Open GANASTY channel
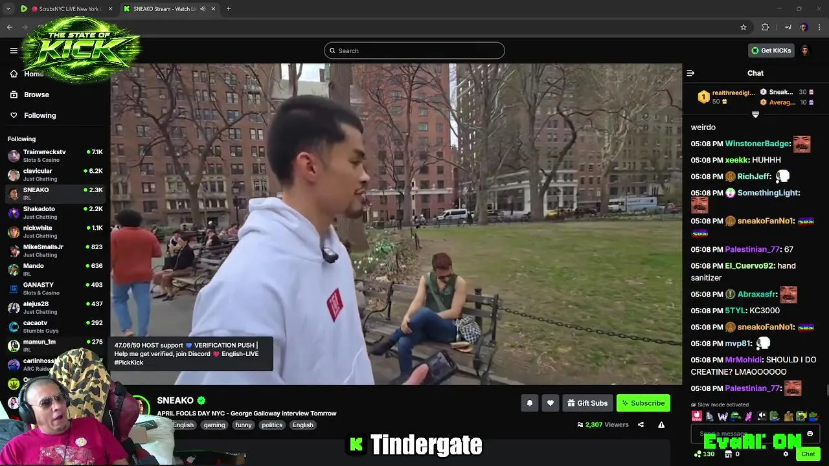829x466 pixels. pos(55,289)
